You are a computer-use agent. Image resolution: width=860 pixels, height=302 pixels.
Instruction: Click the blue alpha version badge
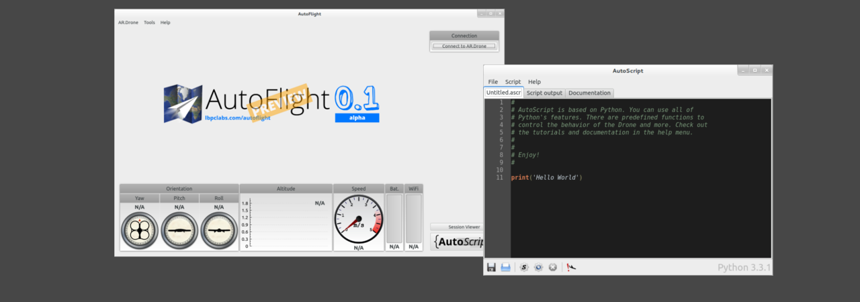[x=357, y=117]
